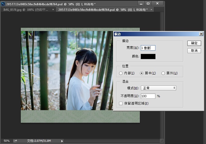Enable the 保留透明区域 checkbox

121,103
